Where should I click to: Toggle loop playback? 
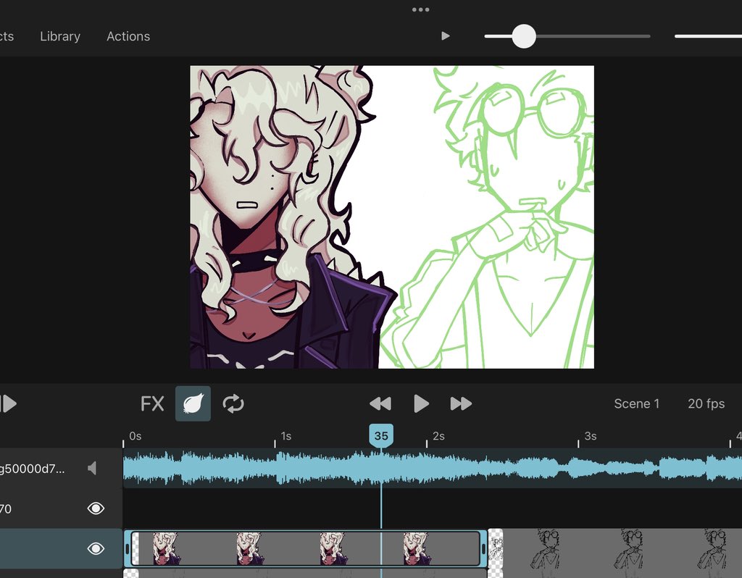pos(233,404)
